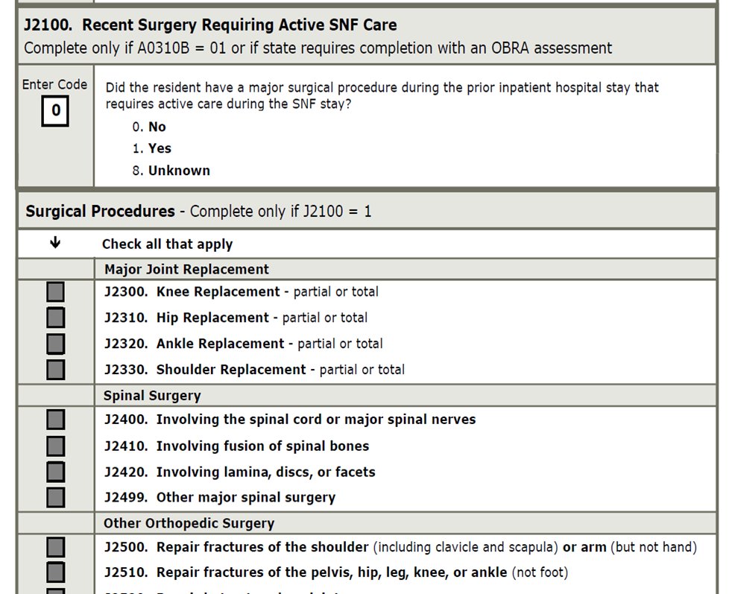Tick the J2310 Hip Replacement checkbox
The width and height of the screenshot is (729, 594).
tap(55, 318)
